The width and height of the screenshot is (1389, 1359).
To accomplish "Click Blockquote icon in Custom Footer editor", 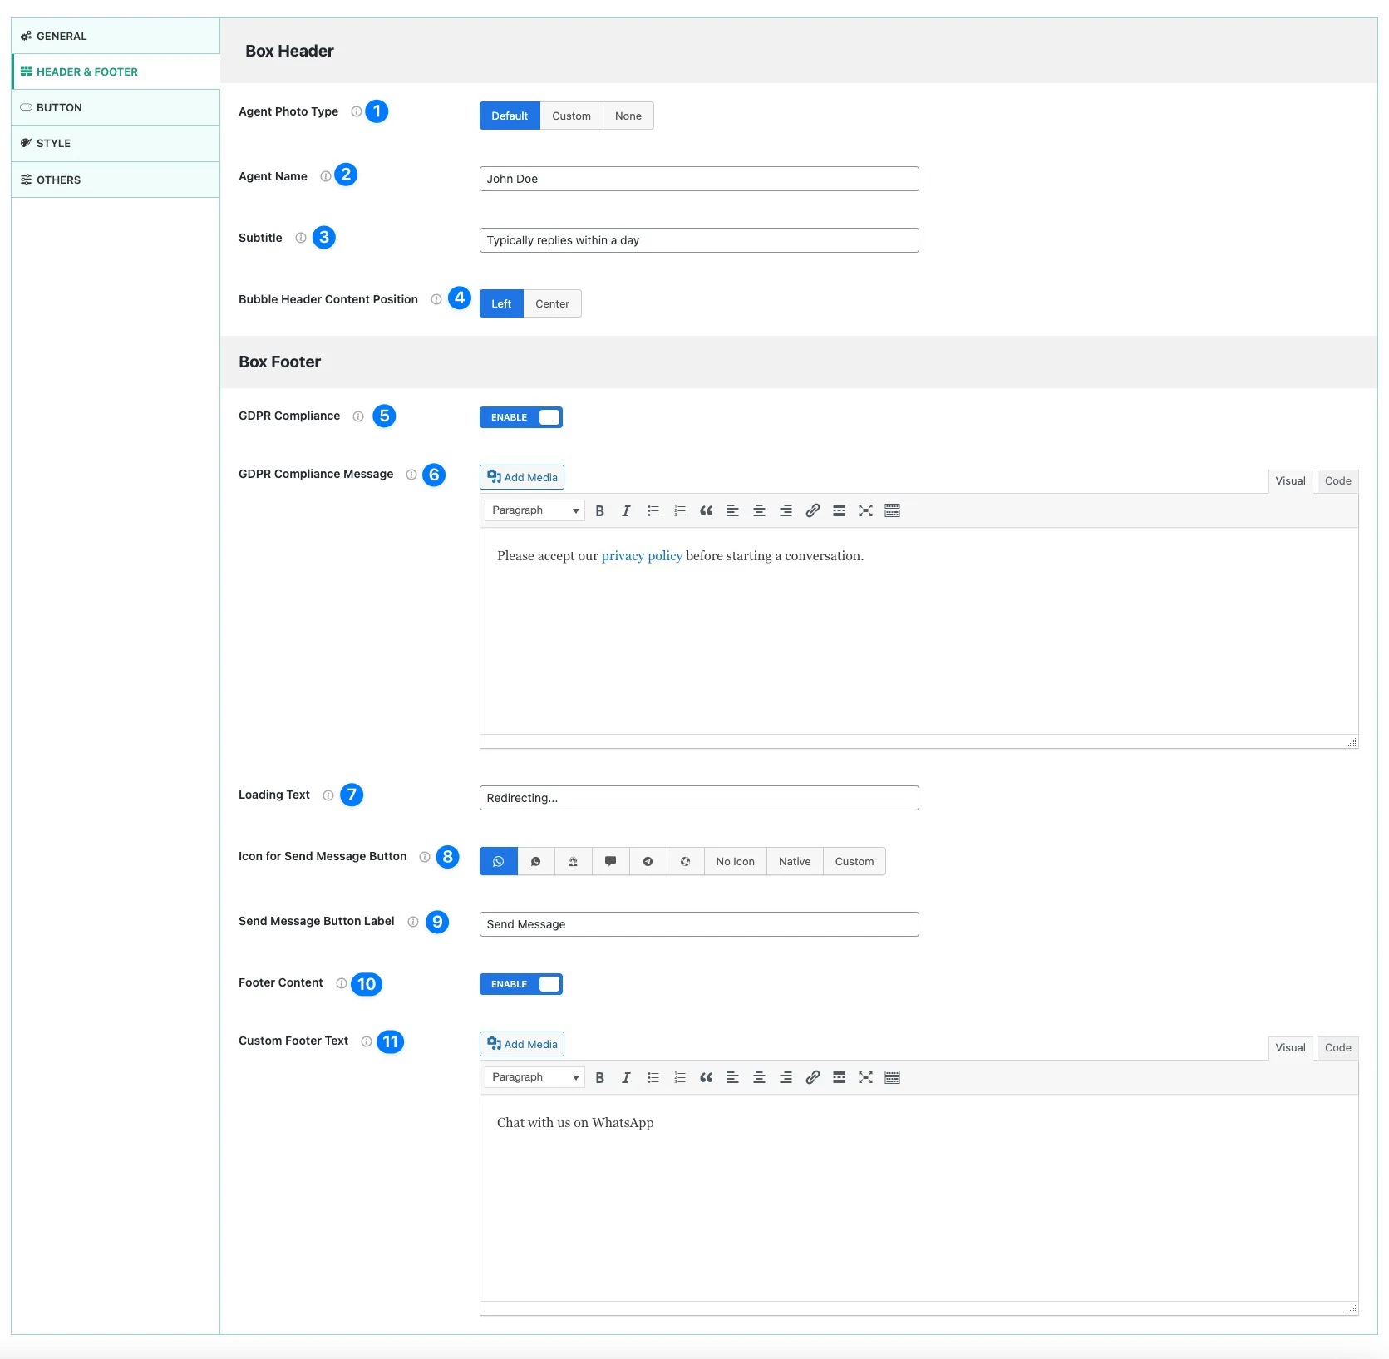I will point(706,1078).
